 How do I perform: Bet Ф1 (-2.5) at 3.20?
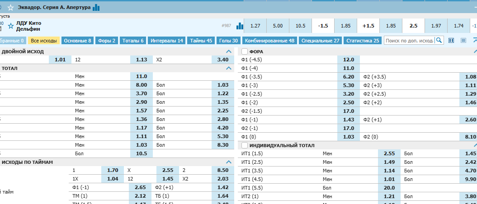point(349,94)
